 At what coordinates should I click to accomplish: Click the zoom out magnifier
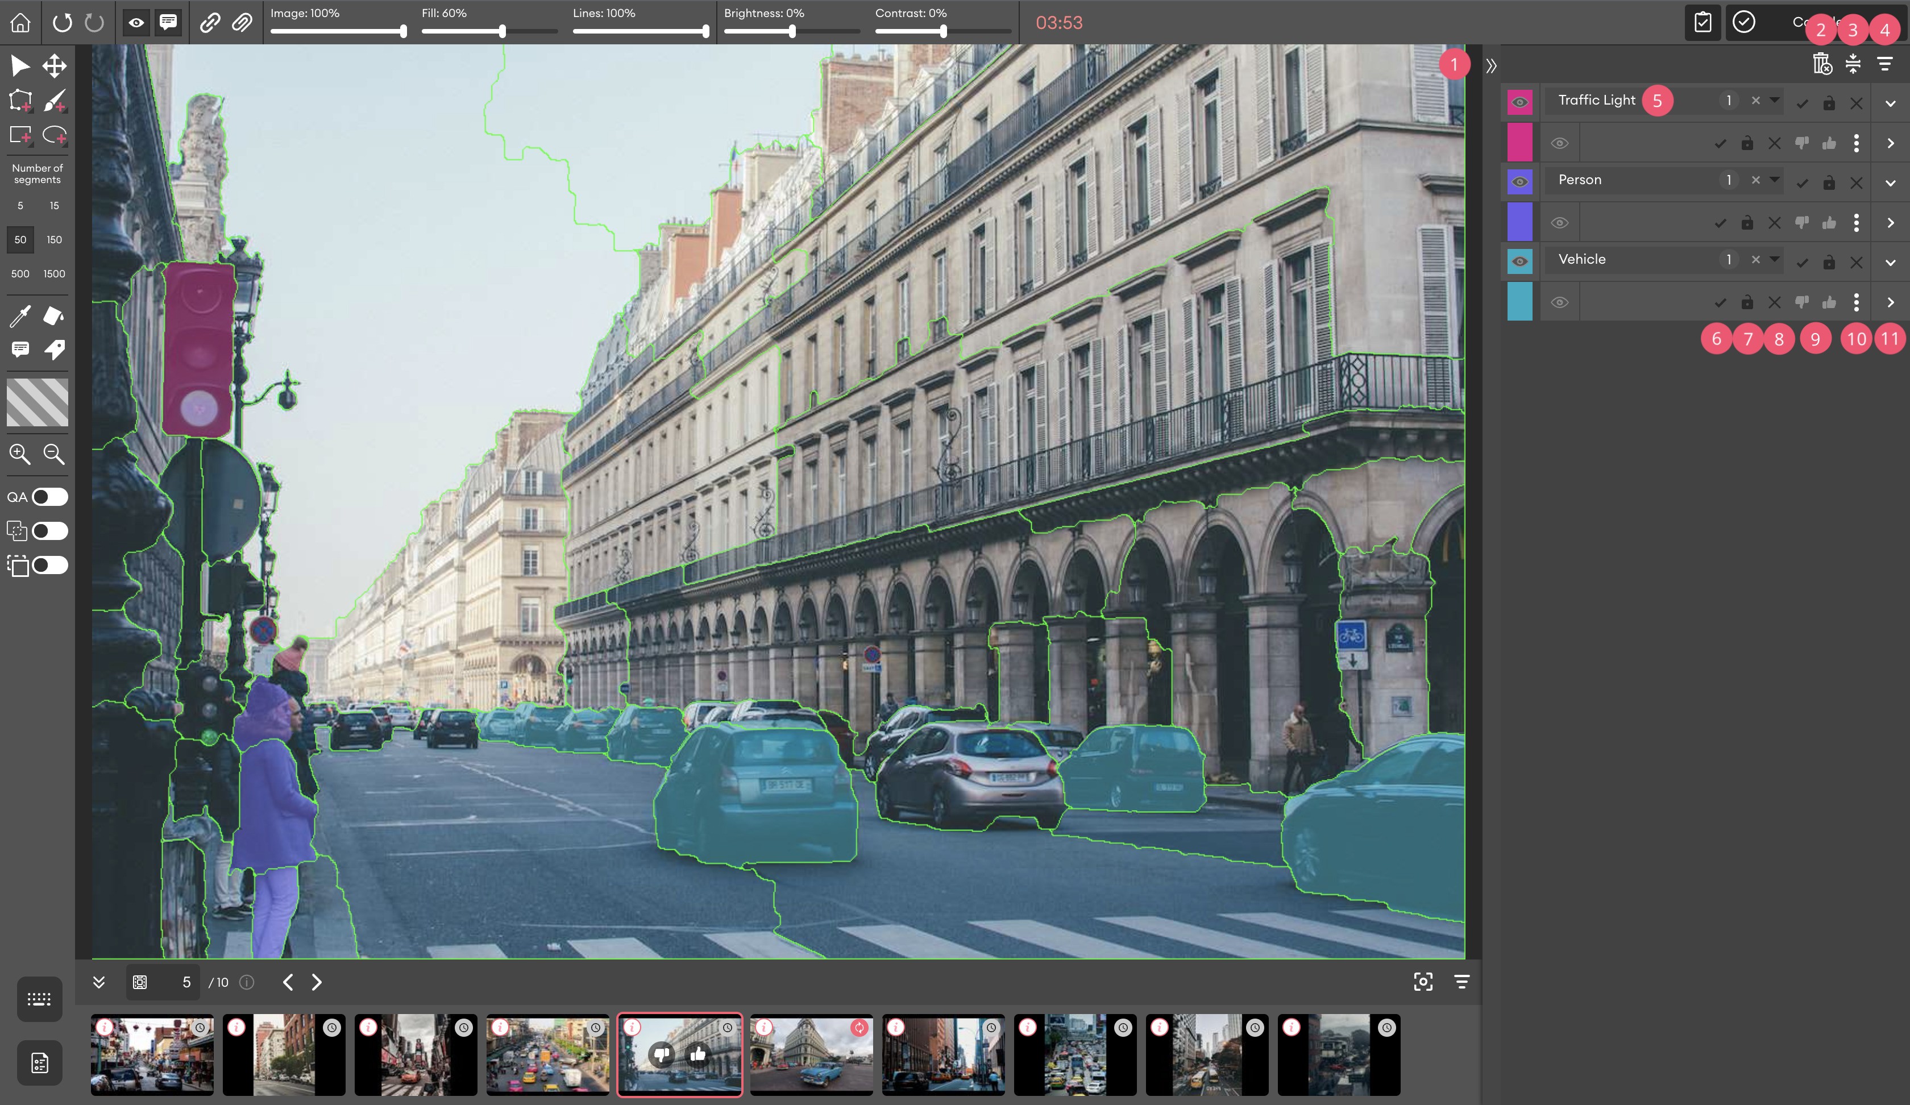click(x=54, y=454)
